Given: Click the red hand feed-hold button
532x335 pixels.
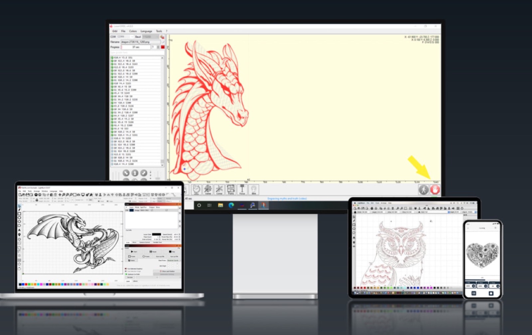Looking at the screenshot, I should tap(435, 190).
